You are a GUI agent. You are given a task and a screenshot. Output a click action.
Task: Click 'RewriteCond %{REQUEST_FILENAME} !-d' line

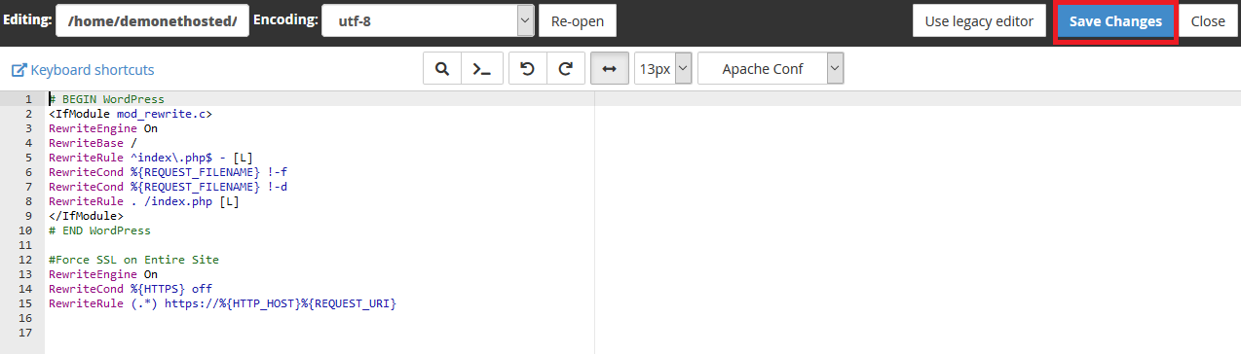(169, 187)
